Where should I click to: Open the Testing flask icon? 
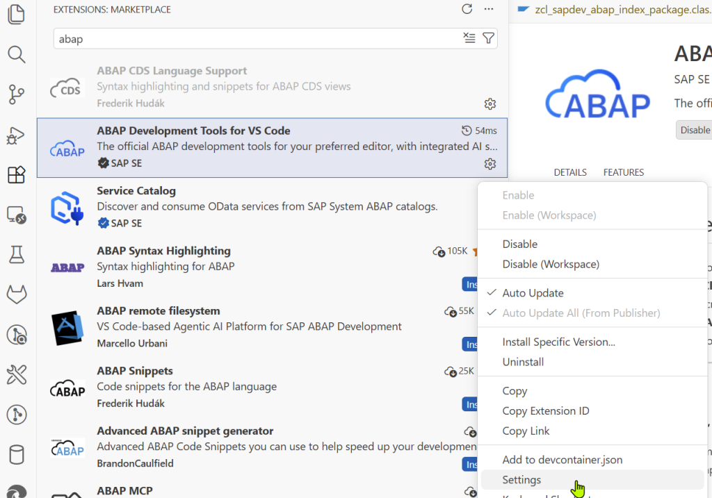(17, 254)
